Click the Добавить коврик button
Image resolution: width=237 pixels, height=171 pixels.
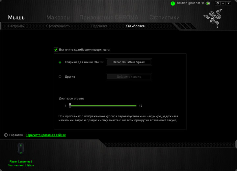129,77
